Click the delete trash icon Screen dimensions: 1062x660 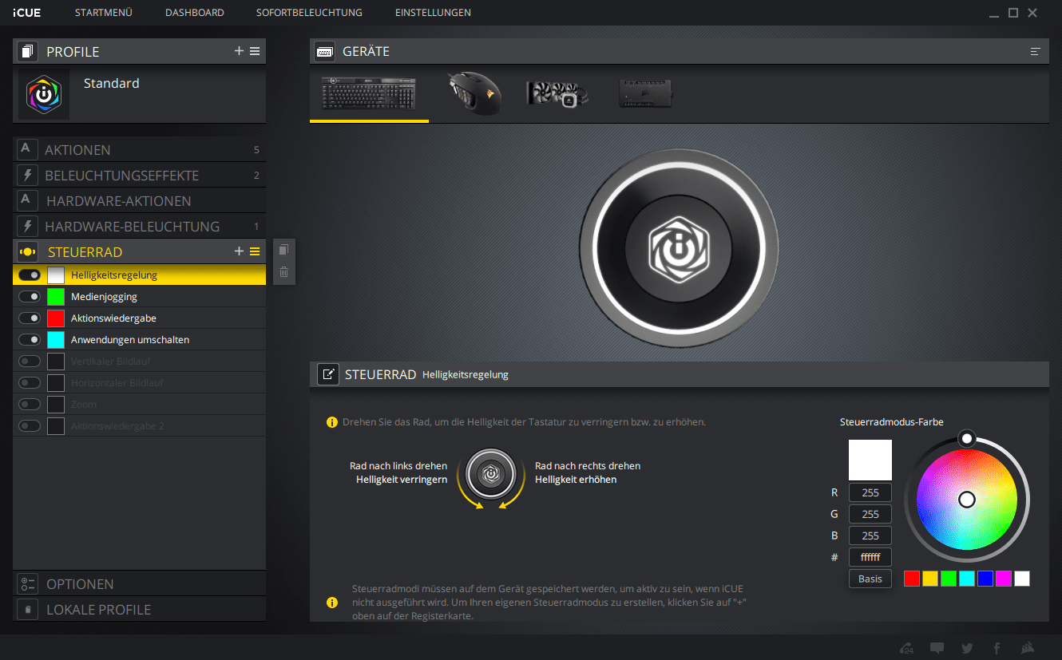(x=283, y=272)
